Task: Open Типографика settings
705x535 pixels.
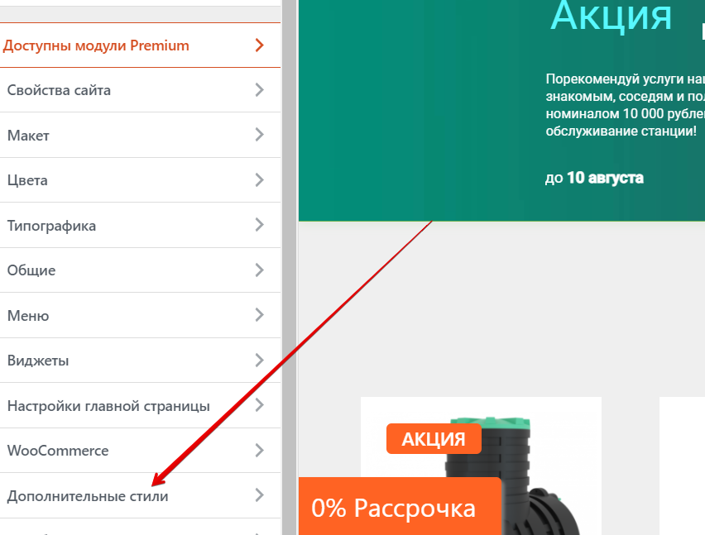Action: tap(140, 226)
